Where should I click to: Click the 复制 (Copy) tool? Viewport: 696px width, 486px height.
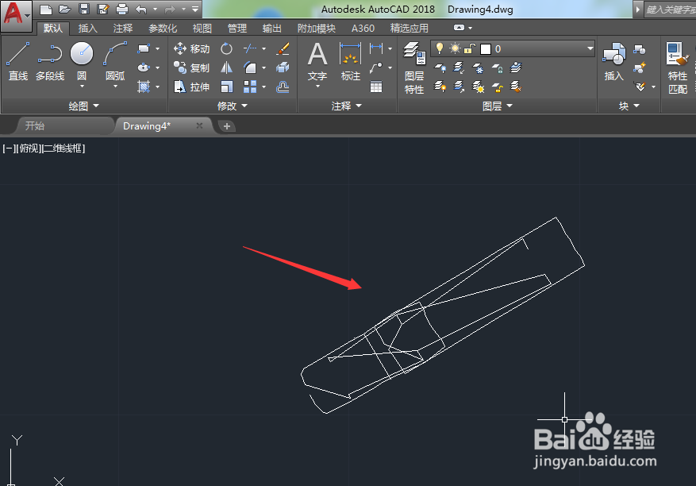(191, 67)
